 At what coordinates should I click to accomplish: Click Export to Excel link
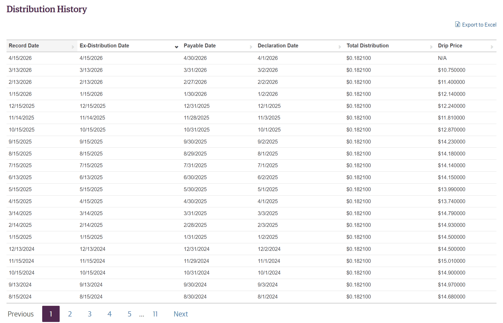pyautogui.click(x=479, y=25)
